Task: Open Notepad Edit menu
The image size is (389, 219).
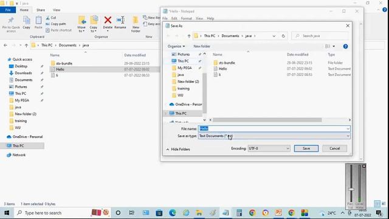Action: (174, 18)
